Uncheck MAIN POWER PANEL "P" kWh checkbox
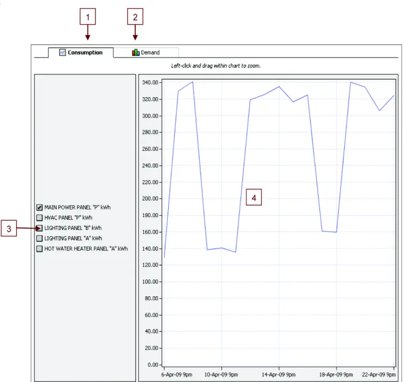Viewport: 404px width, 382px height. point(39,208)
